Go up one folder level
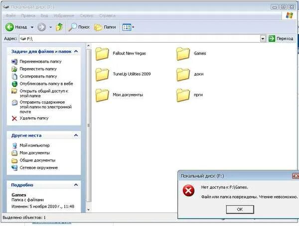 click(x=59, y=27)
